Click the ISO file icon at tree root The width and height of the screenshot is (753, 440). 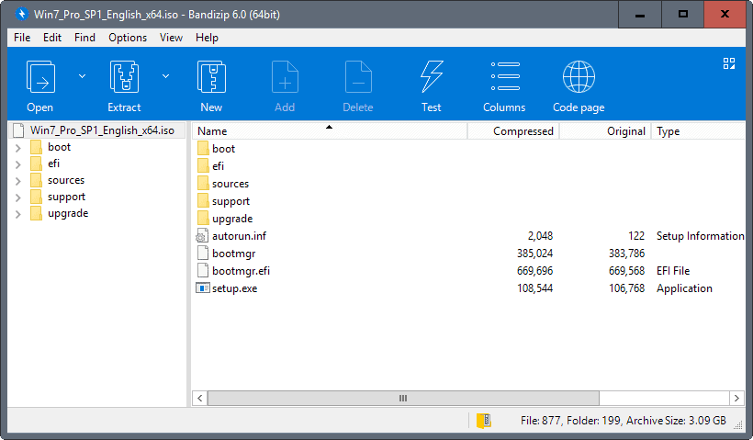[18, 130]
